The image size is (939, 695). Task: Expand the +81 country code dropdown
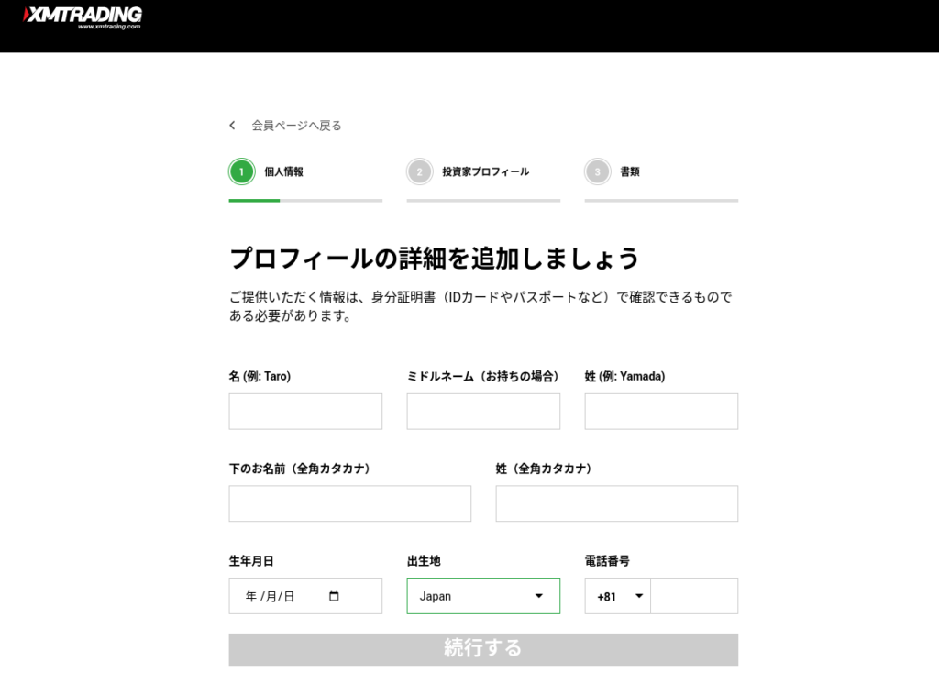[618, 596]
